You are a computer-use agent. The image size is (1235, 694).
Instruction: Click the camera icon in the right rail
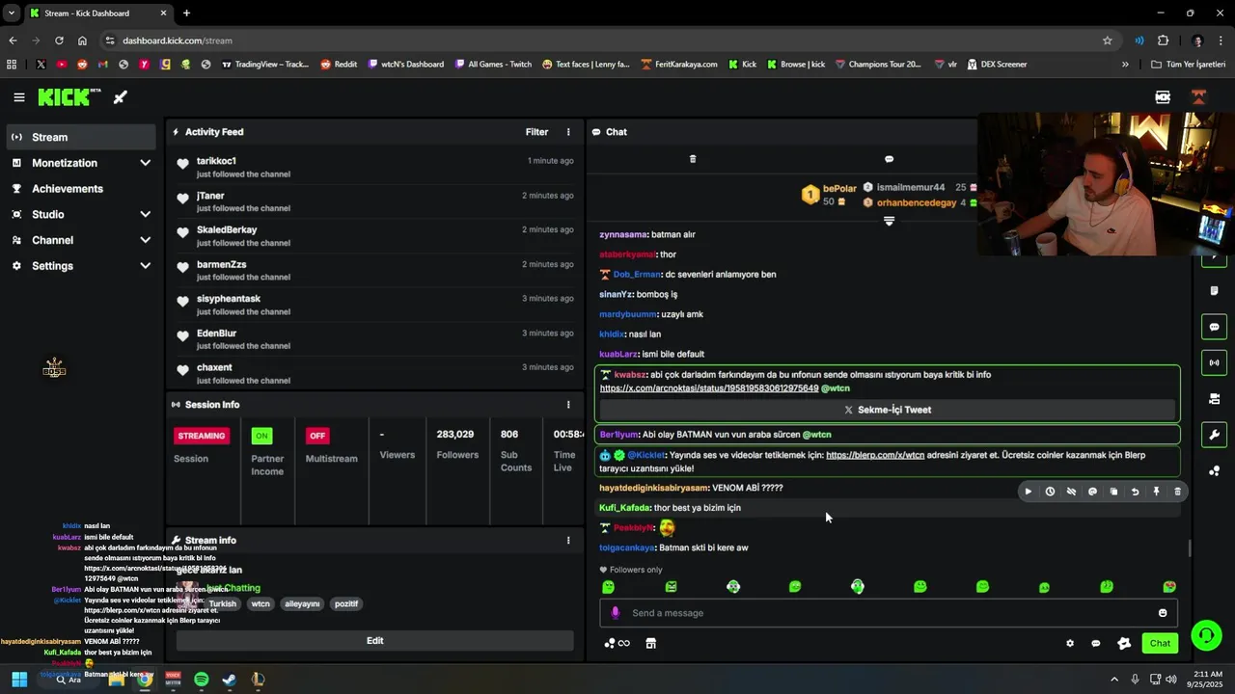pos(1214,399)
